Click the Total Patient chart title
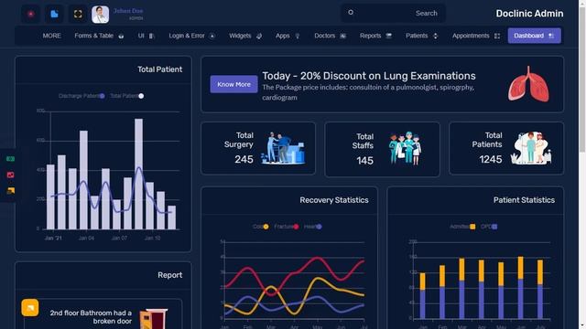The image size is (586, 329). click(159, 69)
